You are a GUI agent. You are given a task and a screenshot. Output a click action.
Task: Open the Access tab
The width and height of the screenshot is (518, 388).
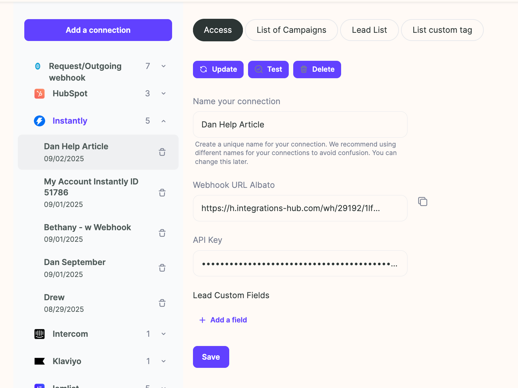[218, 30]
